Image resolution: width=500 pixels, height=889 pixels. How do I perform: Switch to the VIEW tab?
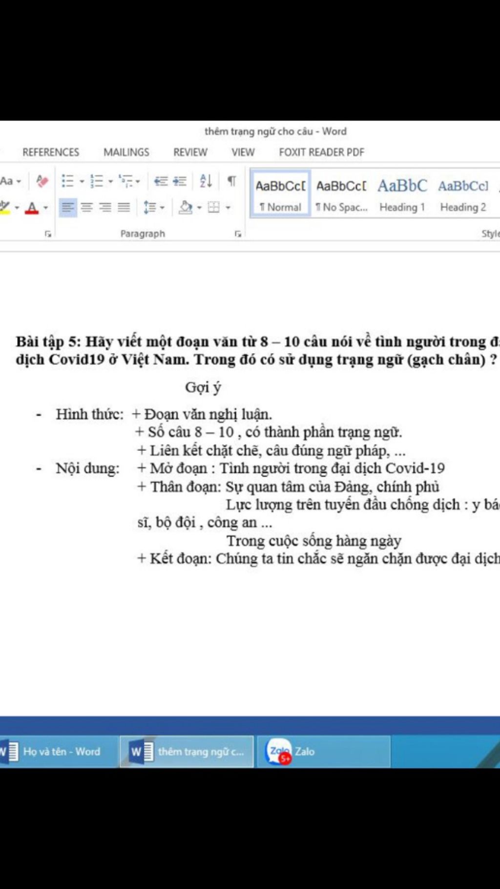pyautogui.click(x=243, y=152)
